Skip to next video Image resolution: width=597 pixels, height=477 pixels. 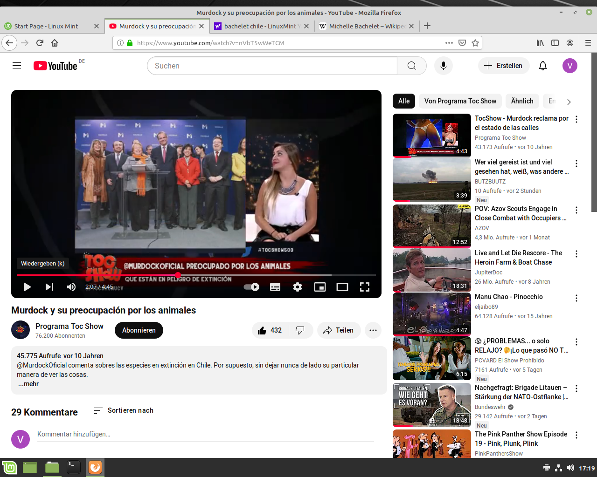(49, 287)
